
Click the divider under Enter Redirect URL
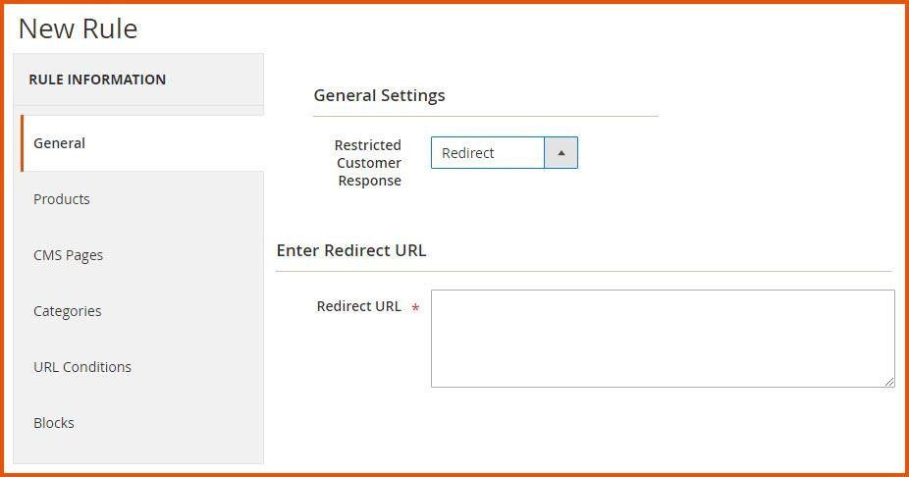[583, 271]
